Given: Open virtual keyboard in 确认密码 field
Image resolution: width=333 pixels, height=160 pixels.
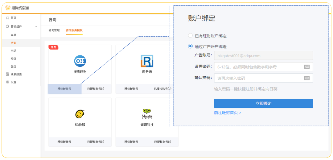Looking at the screenshot, I should (x=307, y=78).
